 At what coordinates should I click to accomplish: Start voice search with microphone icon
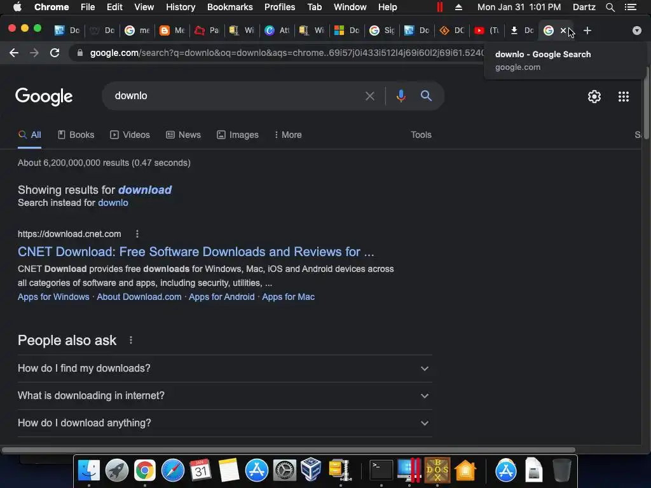coord(401,96)
